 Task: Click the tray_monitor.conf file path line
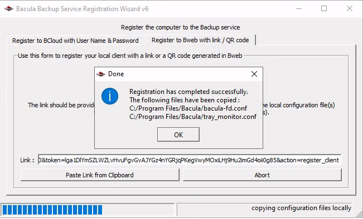(x=192, y=117)
